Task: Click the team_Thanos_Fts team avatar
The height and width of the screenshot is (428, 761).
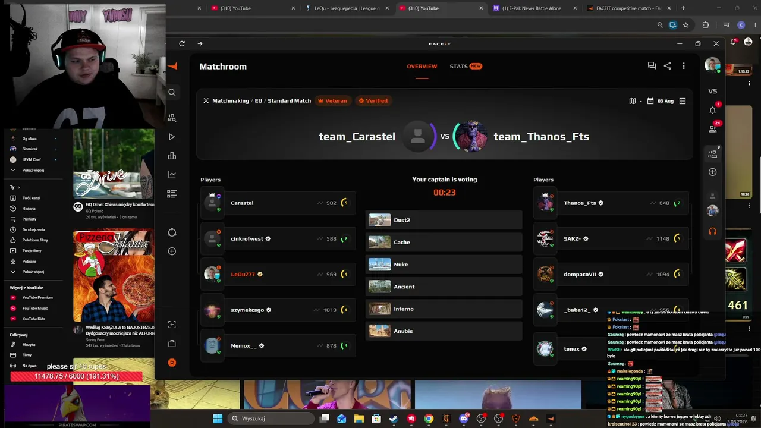Action: click(x=471, y=137)
